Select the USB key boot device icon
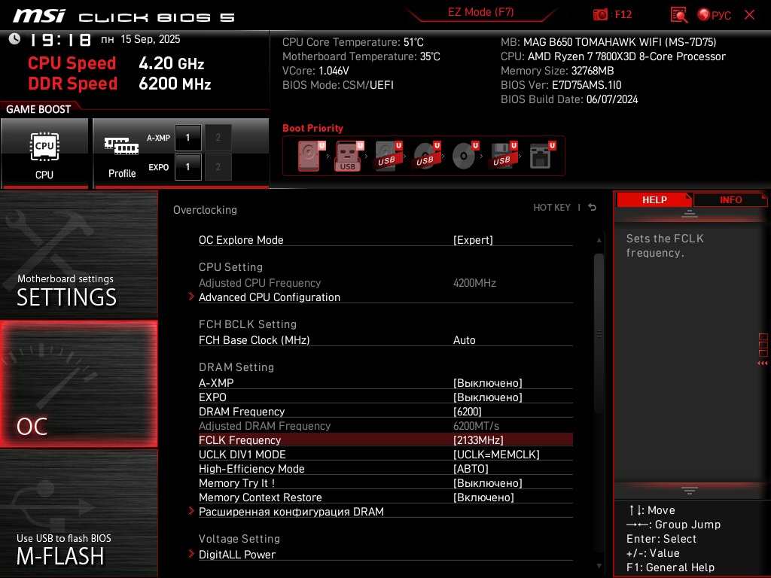This screenshot has height=578, width=771. click(x=349, y=156)
